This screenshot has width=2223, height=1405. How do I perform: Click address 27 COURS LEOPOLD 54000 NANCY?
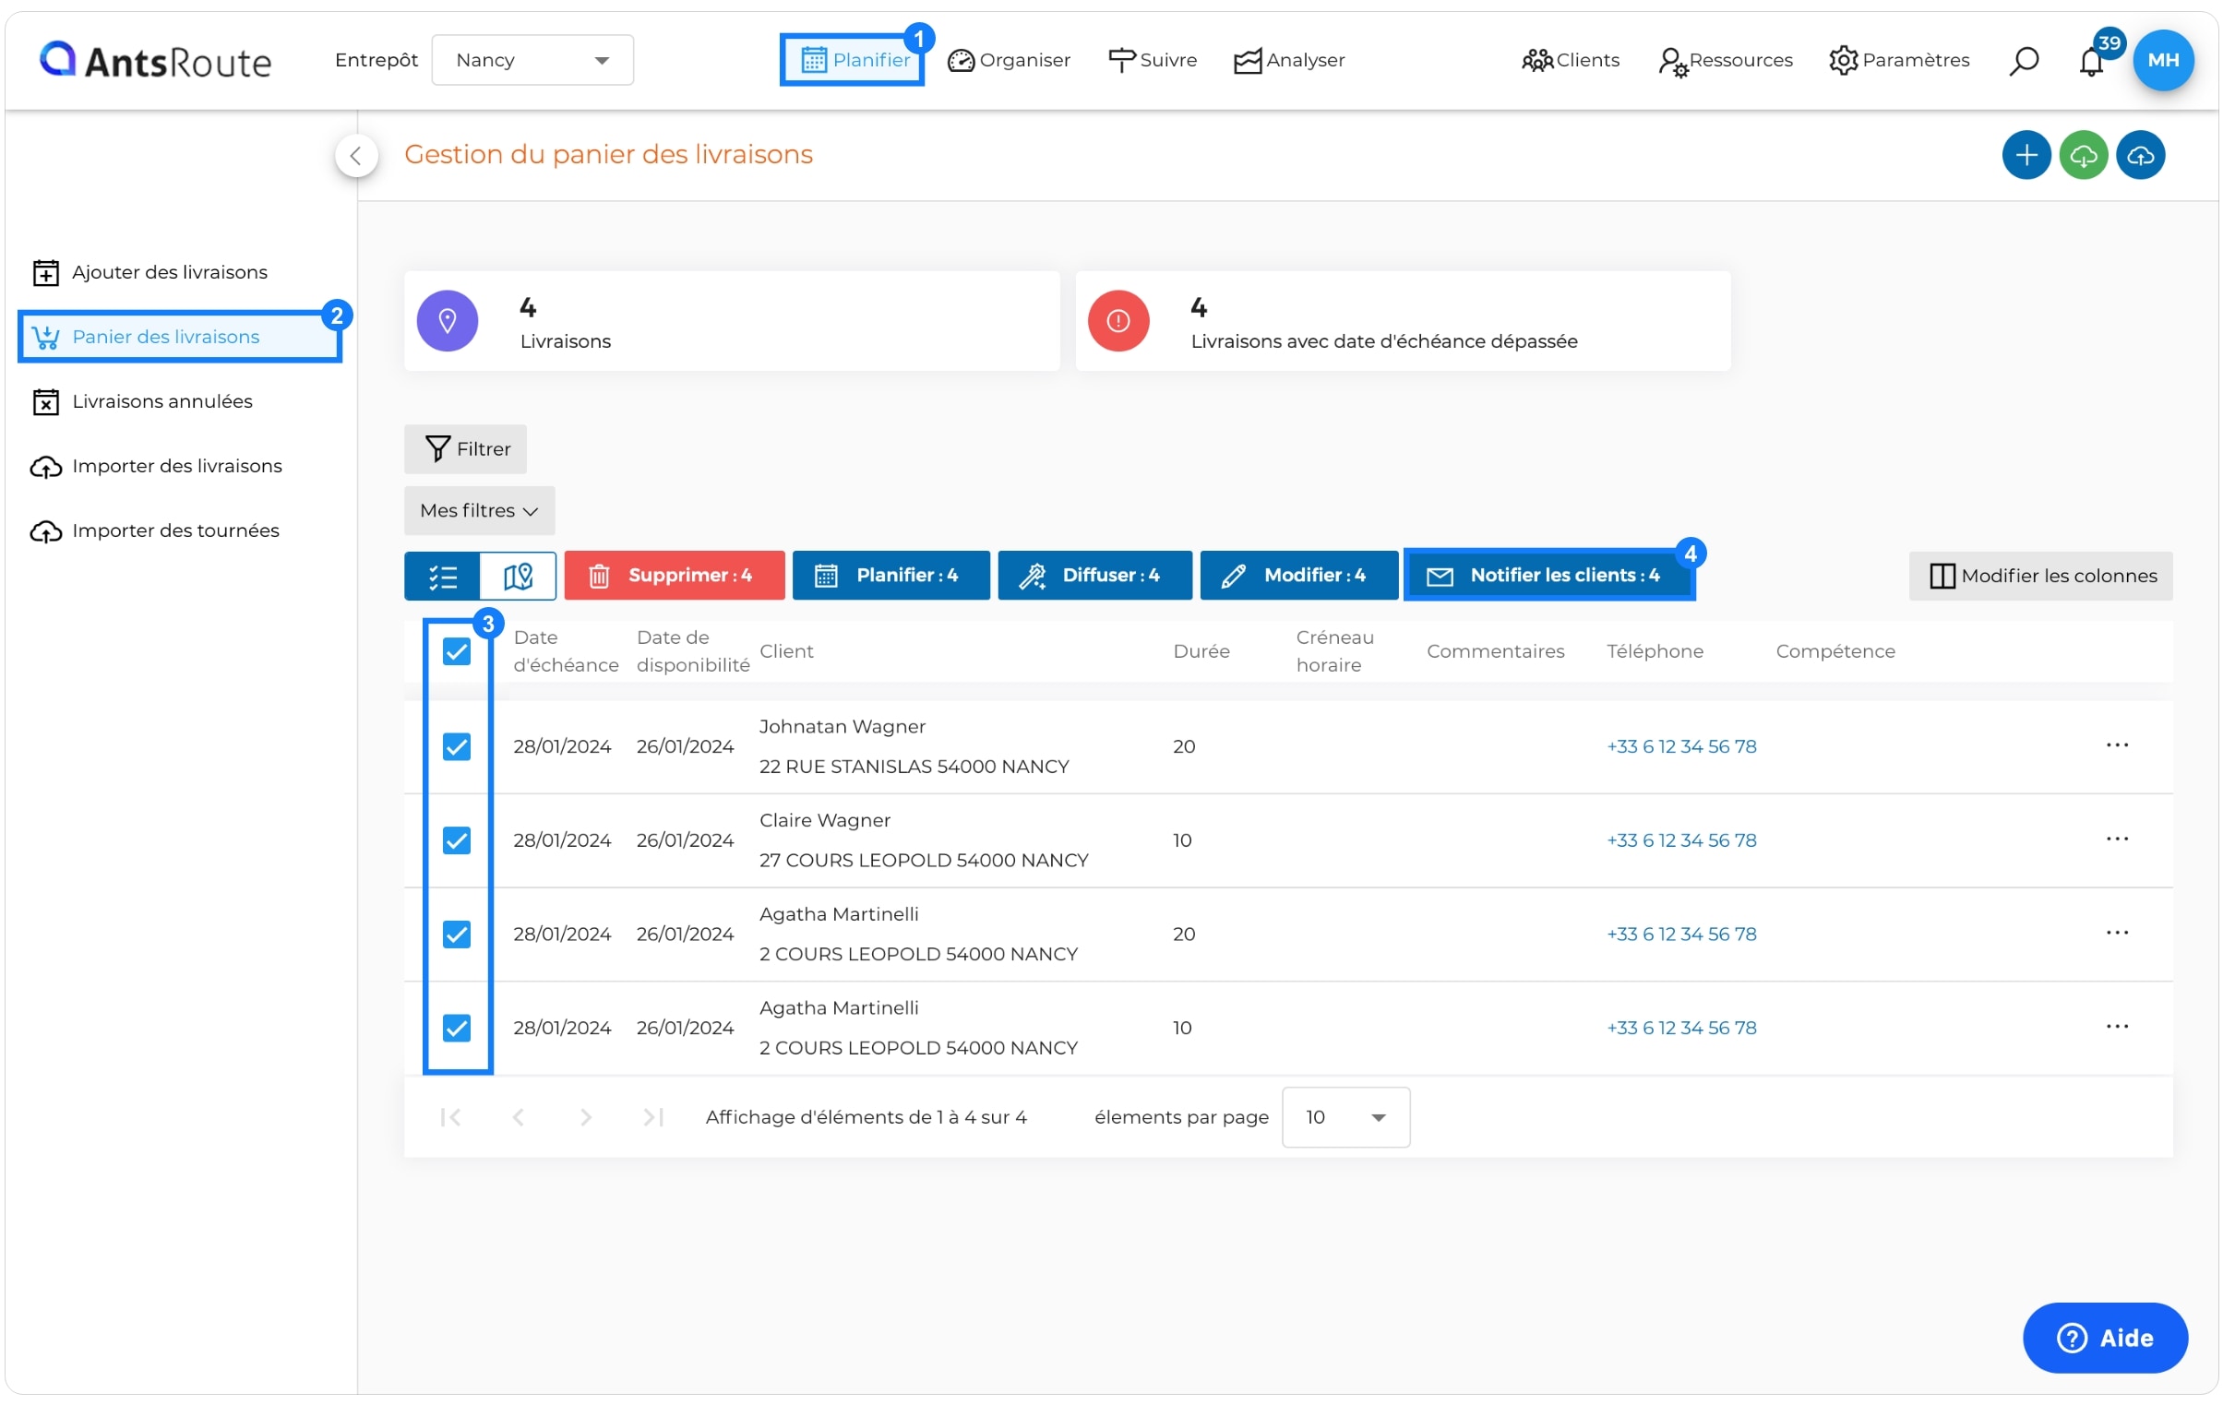924,861
